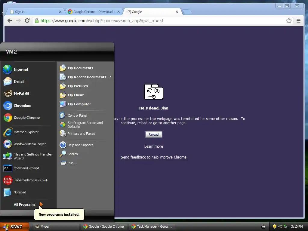The width and height of the screenshot is (308, 231).
Task: Close the crashed Google tab
Action: pyautogui.click(x=177, y=12)
